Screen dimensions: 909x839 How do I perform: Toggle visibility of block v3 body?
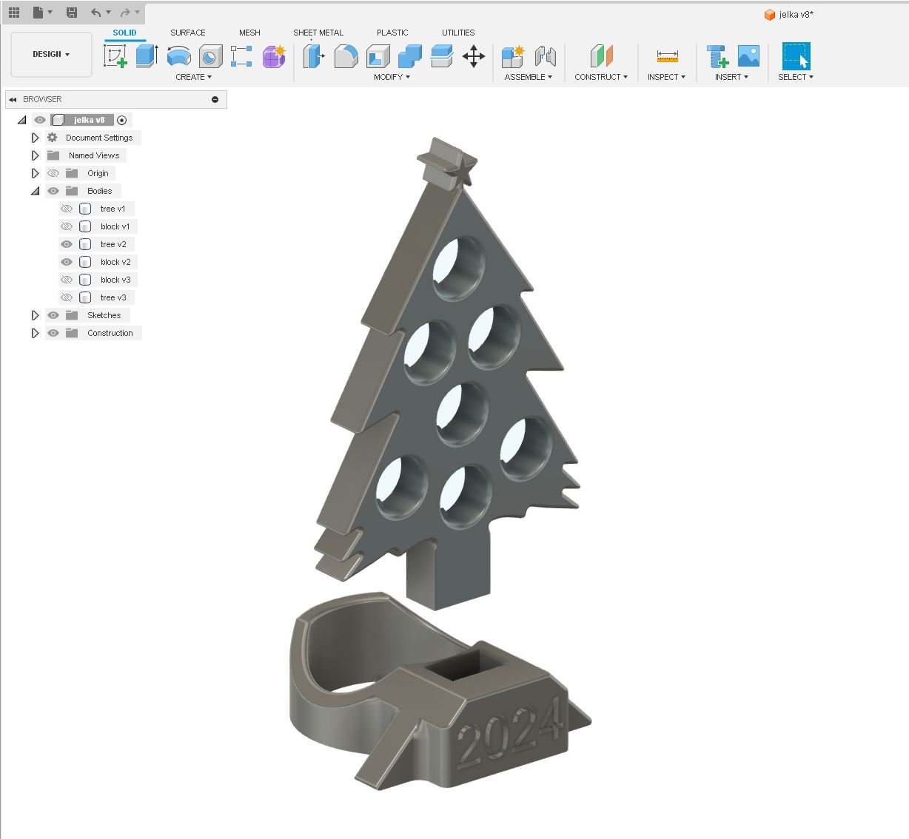(x=67, y=280)
